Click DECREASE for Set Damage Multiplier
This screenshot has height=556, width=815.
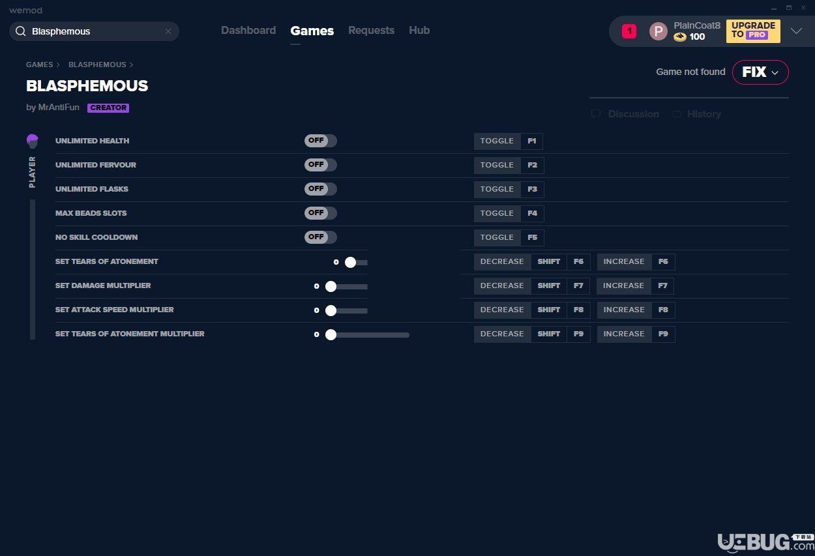coord(502,285)
